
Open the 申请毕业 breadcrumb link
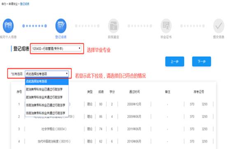[x=13, y=4]
